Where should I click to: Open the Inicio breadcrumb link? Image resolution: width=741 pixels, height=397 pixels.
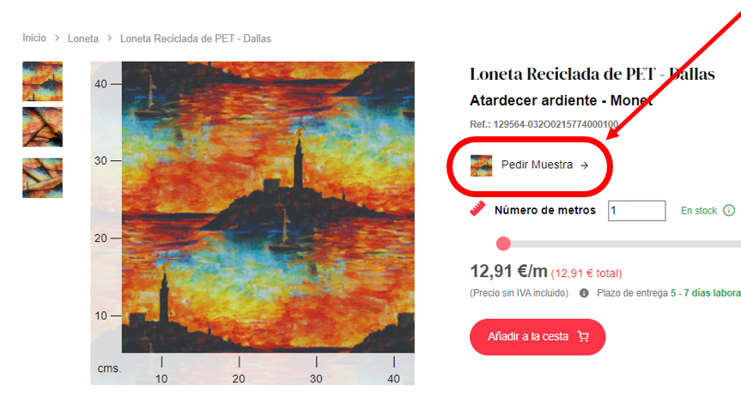(34, 39)
